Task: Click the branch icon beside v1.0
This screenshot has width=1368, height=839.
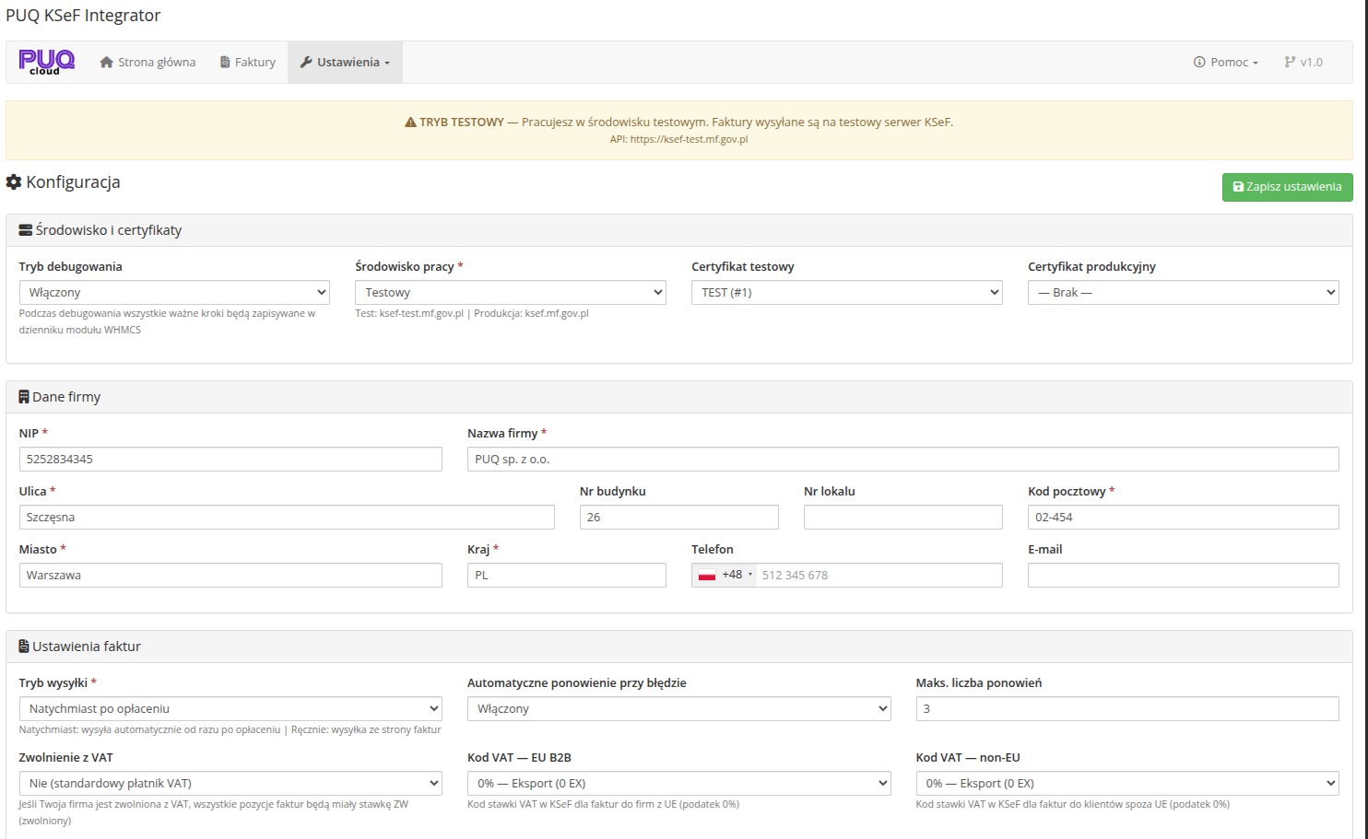Action: coord(1290,63)
